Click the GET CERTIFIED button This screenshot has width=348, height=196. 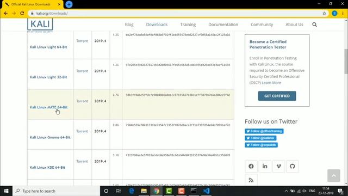[x=277, y=96]
